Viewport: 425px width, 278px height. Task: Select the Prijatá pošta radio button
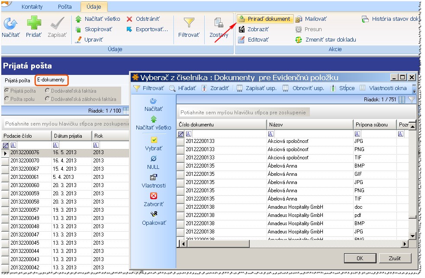[7, 91]
